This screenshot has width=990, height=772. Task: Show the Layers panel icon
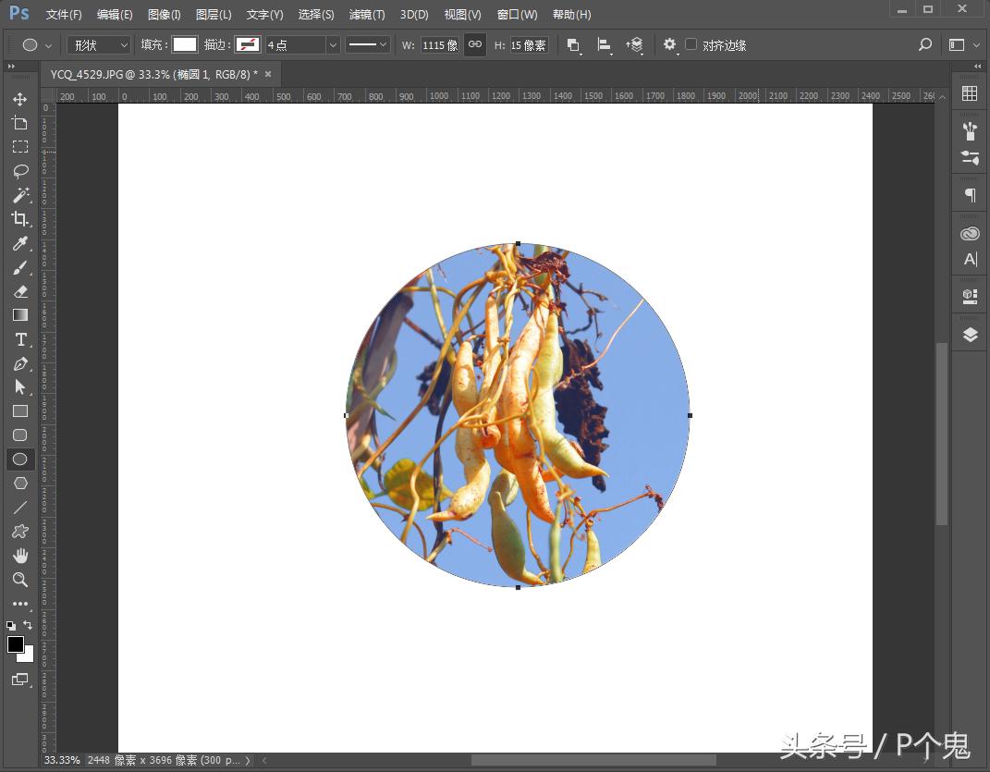pos(969,334)
